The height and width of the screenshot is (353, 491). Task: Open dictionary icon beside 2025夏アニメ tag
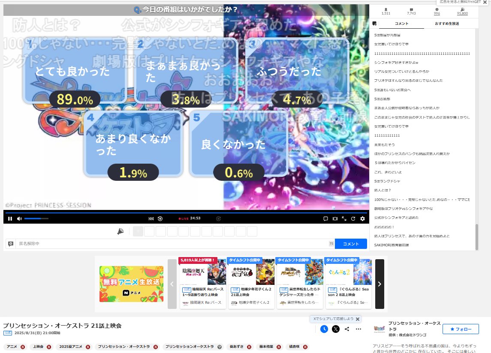[x=88, y=347]
